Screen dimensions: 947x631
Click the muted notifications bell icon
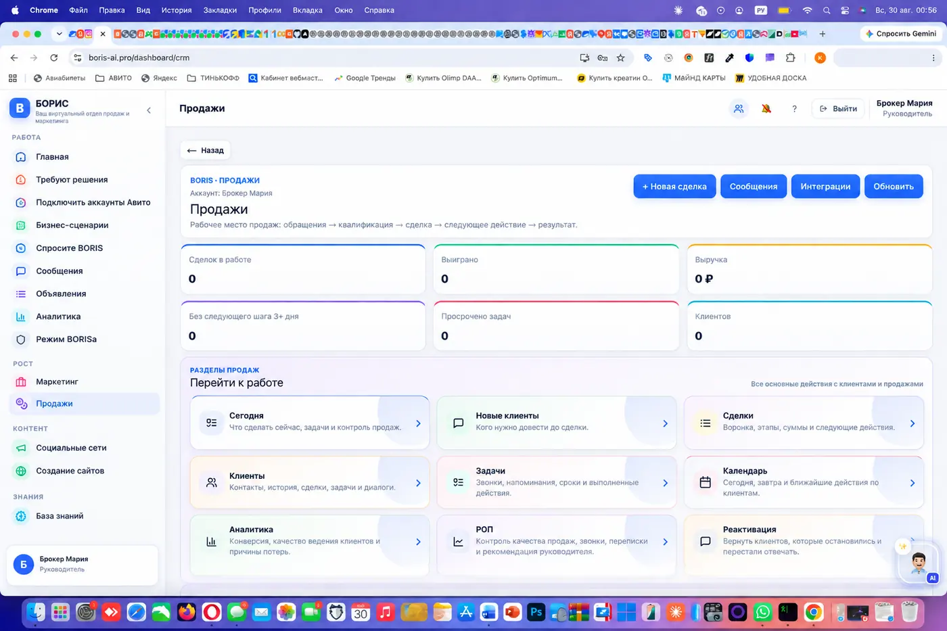click(766, 108)
